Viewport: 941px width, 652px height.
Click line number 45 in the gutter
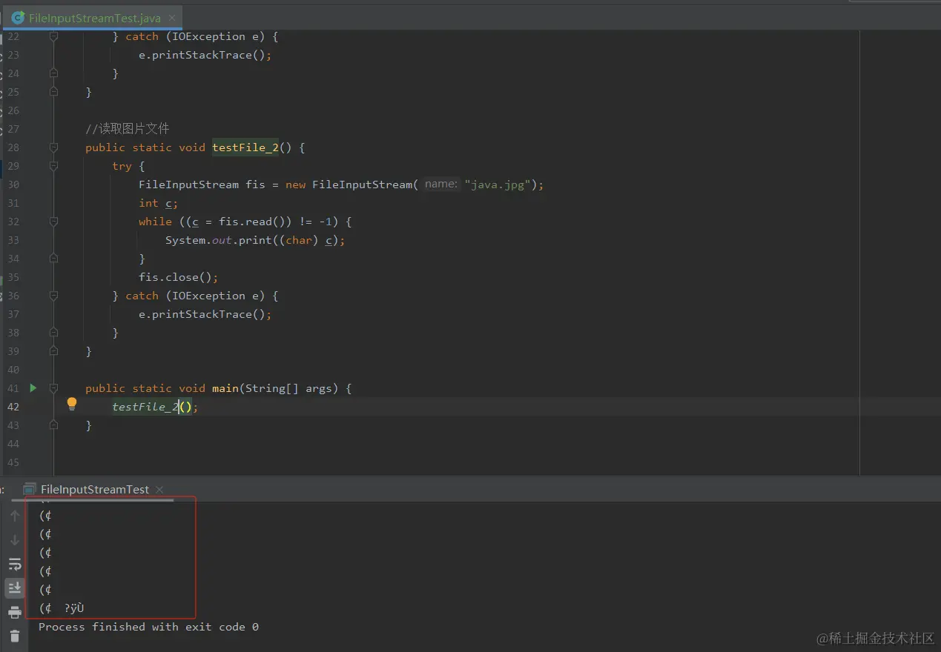(13, 462)
